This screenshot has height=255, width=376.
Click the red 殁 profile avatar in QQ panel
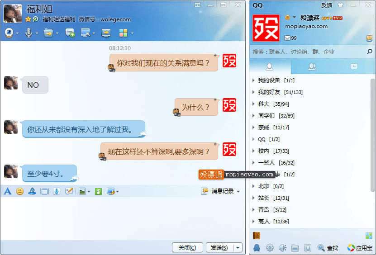tap(266, 28)
